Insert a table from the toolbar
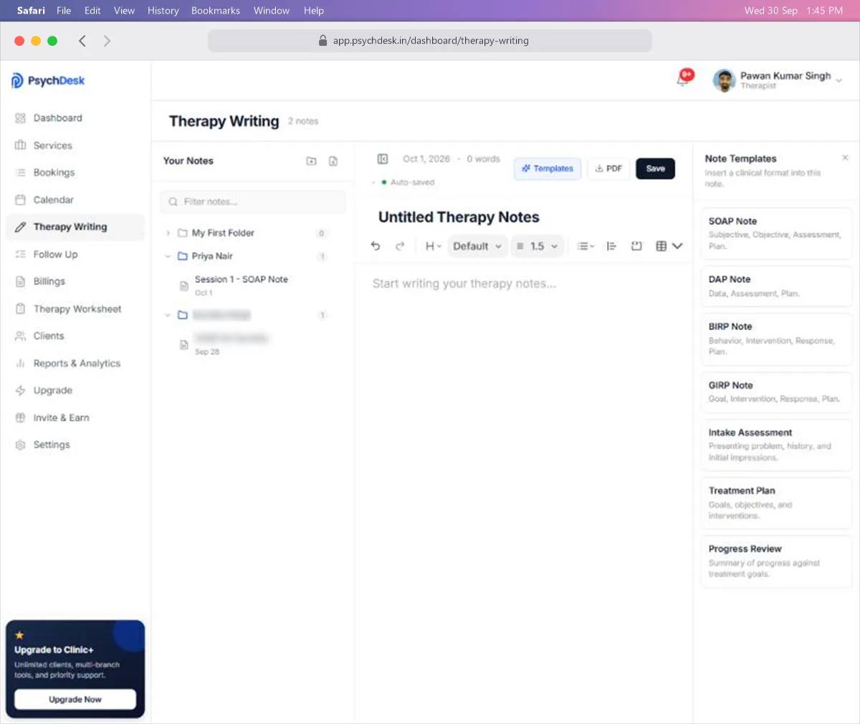 [661, 246]
